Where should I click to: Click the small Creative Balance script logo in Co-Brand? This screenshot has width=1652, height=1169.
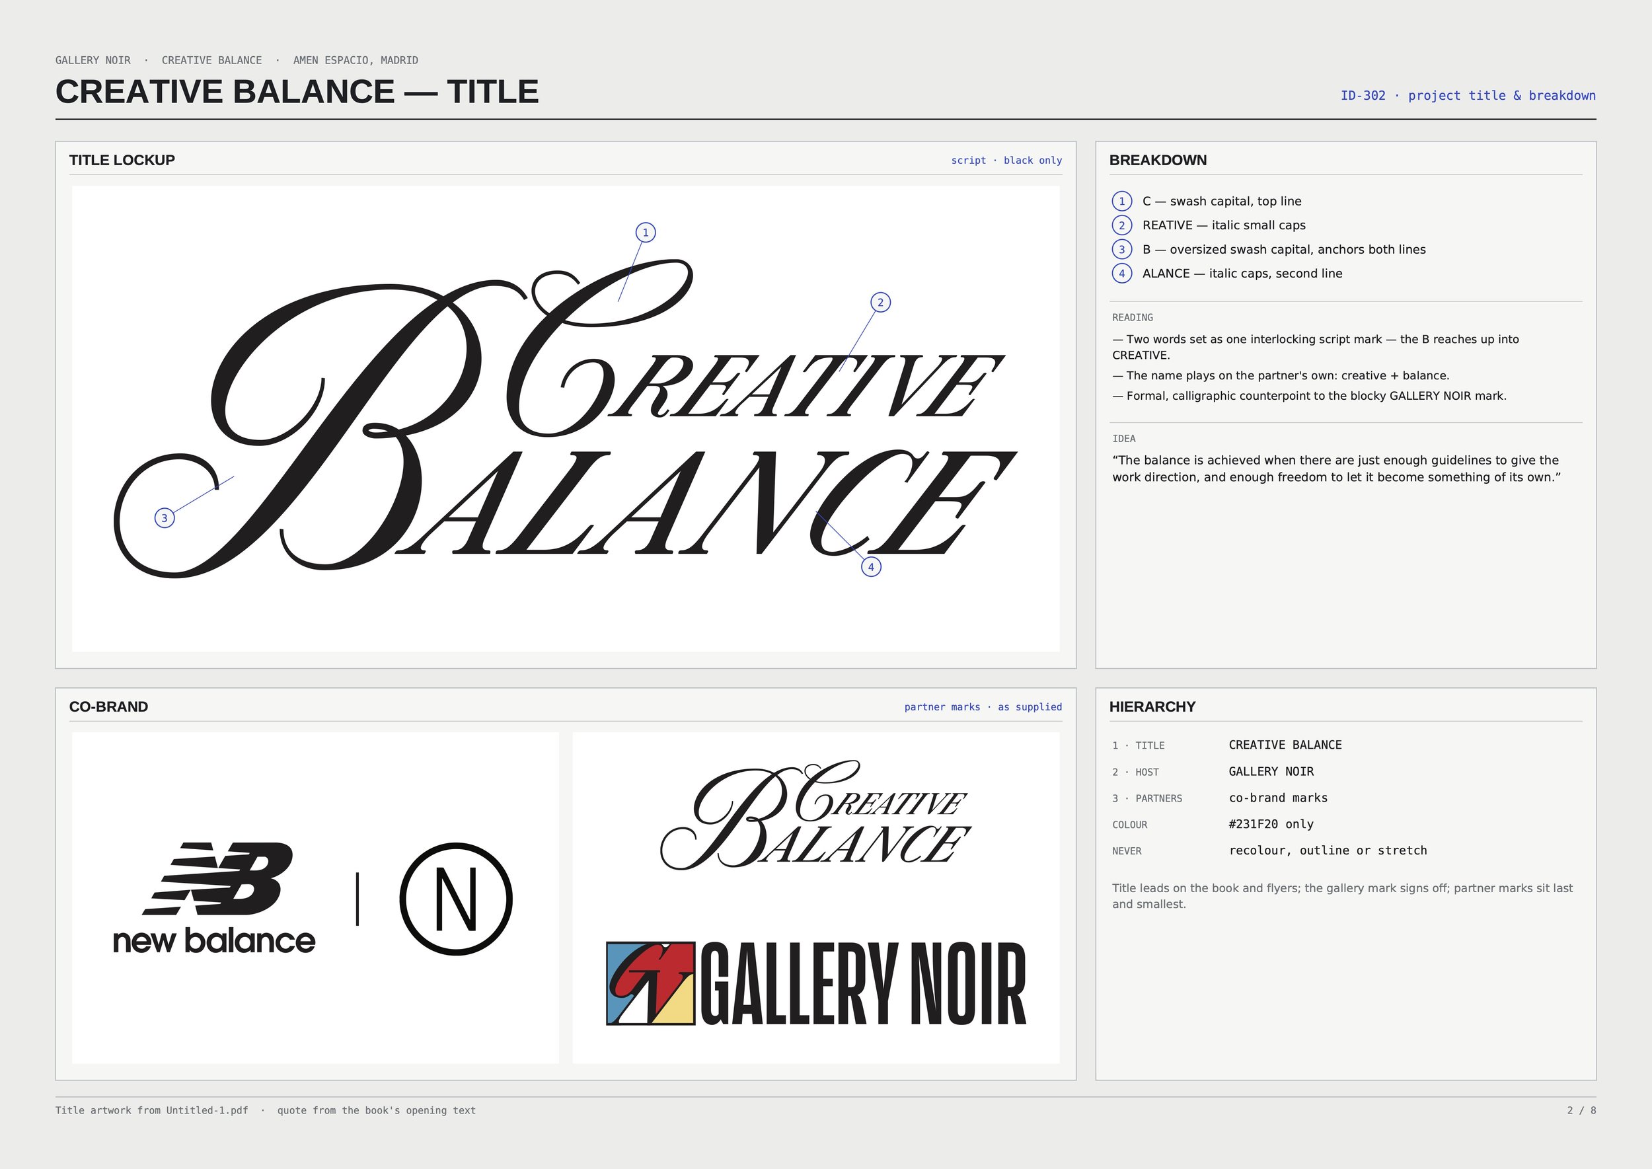[x=815, y=815]
